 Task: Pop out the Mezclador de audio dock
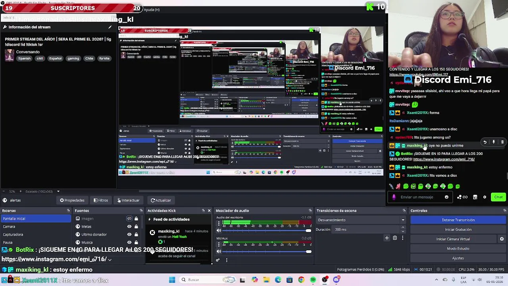(x=310, y=211)
